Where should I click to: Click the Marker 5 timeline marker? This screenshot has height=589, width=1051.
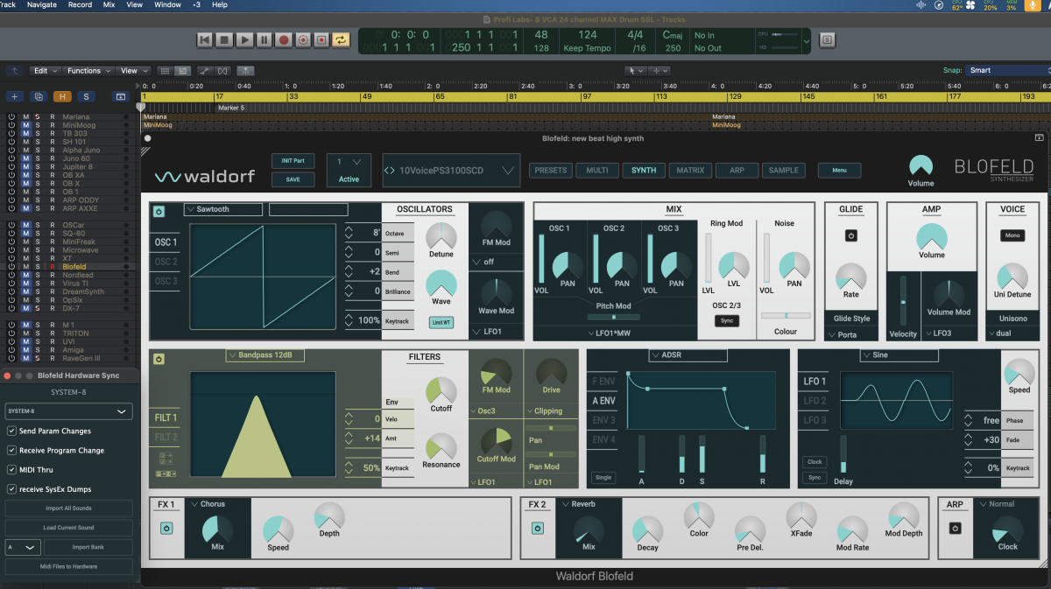point(231,108)
